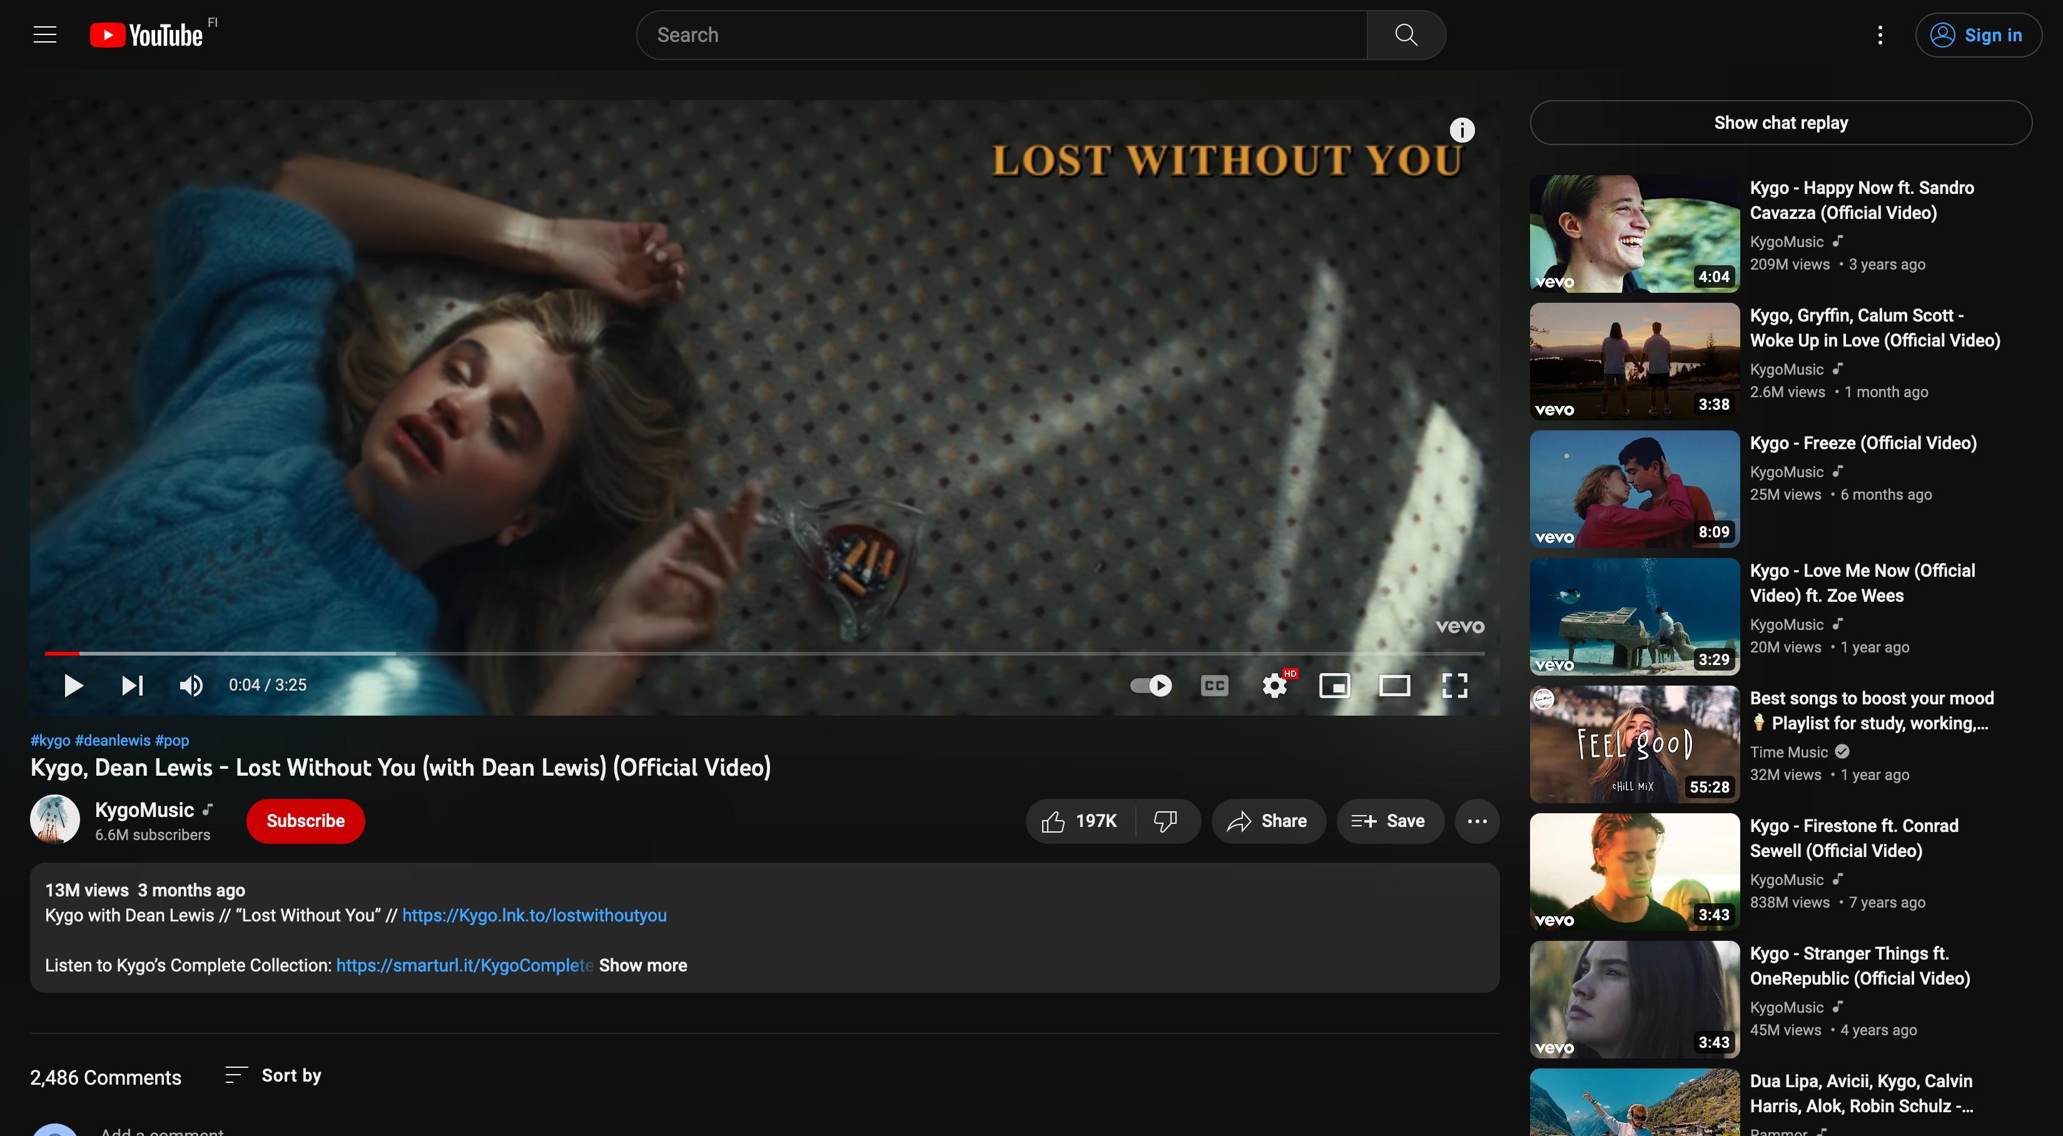Open the #deanlewis hashtag link
This screenshot has height=1136, width=2063.
tap(114, 739)
